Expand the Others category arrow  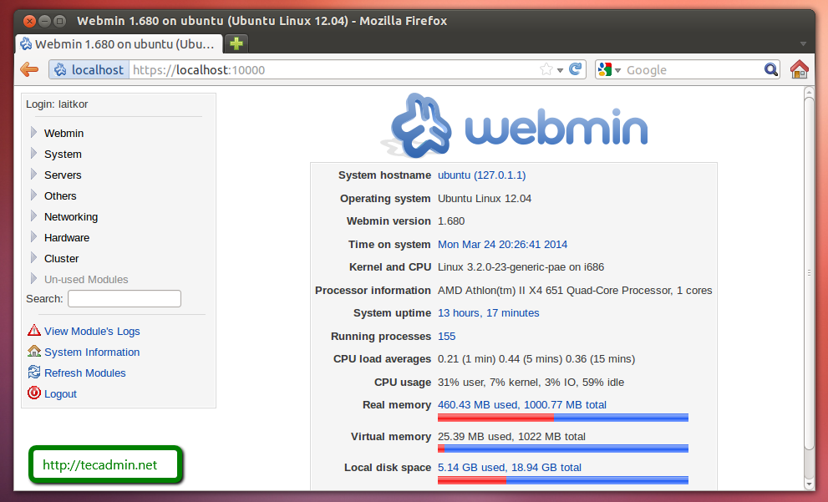[33, 195]
